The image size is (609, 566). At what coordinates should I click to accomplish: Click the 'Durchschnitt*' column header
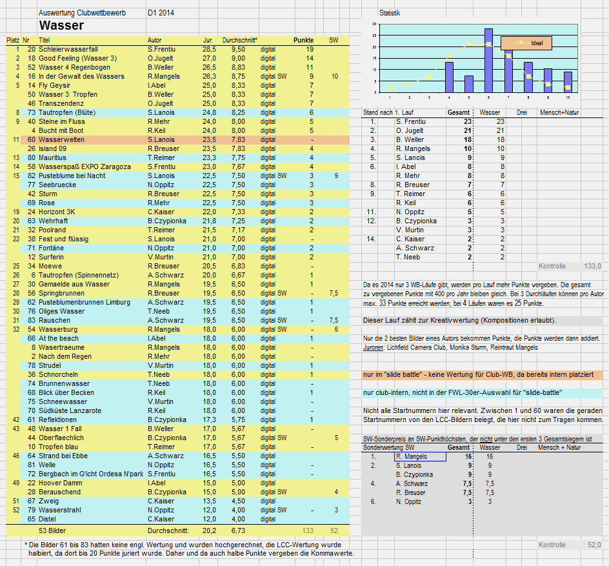(239, 40)
